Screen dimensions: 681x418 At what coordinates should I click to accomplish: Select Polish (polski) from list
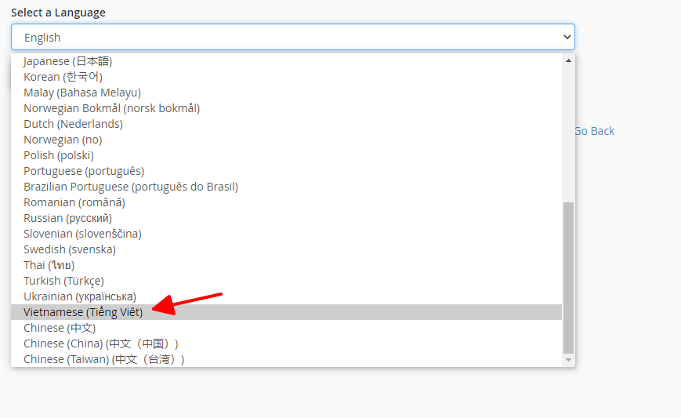tap(59, 155)
